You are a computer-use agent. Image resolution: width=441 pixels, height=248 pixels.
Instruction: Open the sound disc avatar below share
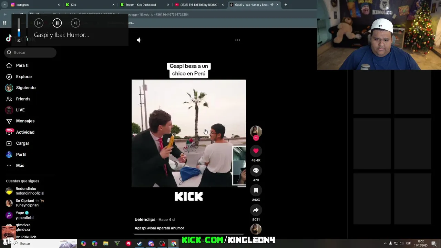(256, 229)
